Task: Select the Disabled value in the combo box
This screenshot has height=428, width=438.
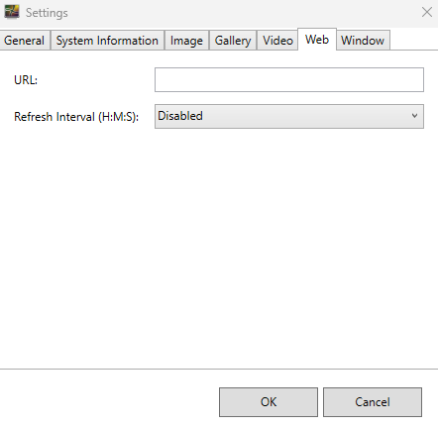Action: pyautogui.click(x=180, y=116)
